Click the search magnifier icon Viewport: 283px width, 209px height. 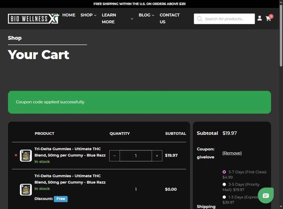(199, 19)
